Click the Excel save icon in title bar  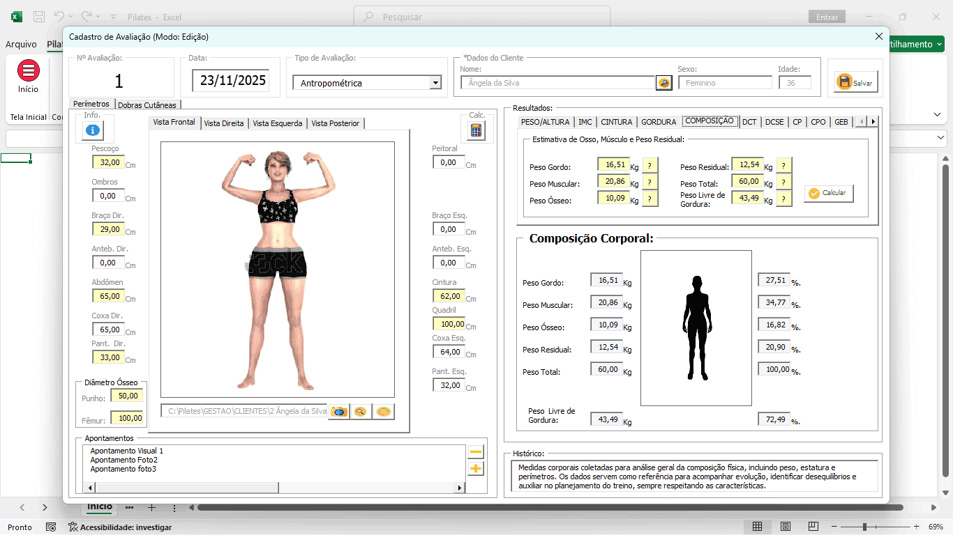[x=39, y=16]
